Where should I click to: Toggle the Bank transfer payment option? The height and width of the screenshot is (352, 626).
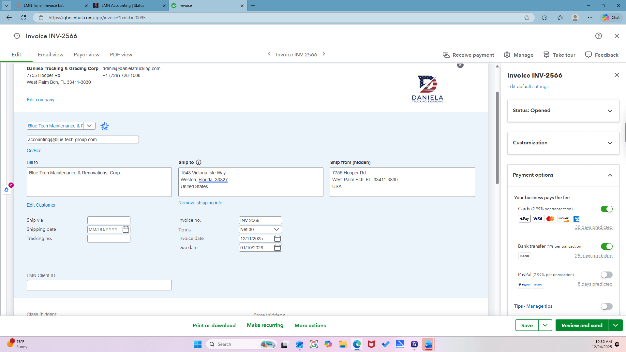[607, 246]
